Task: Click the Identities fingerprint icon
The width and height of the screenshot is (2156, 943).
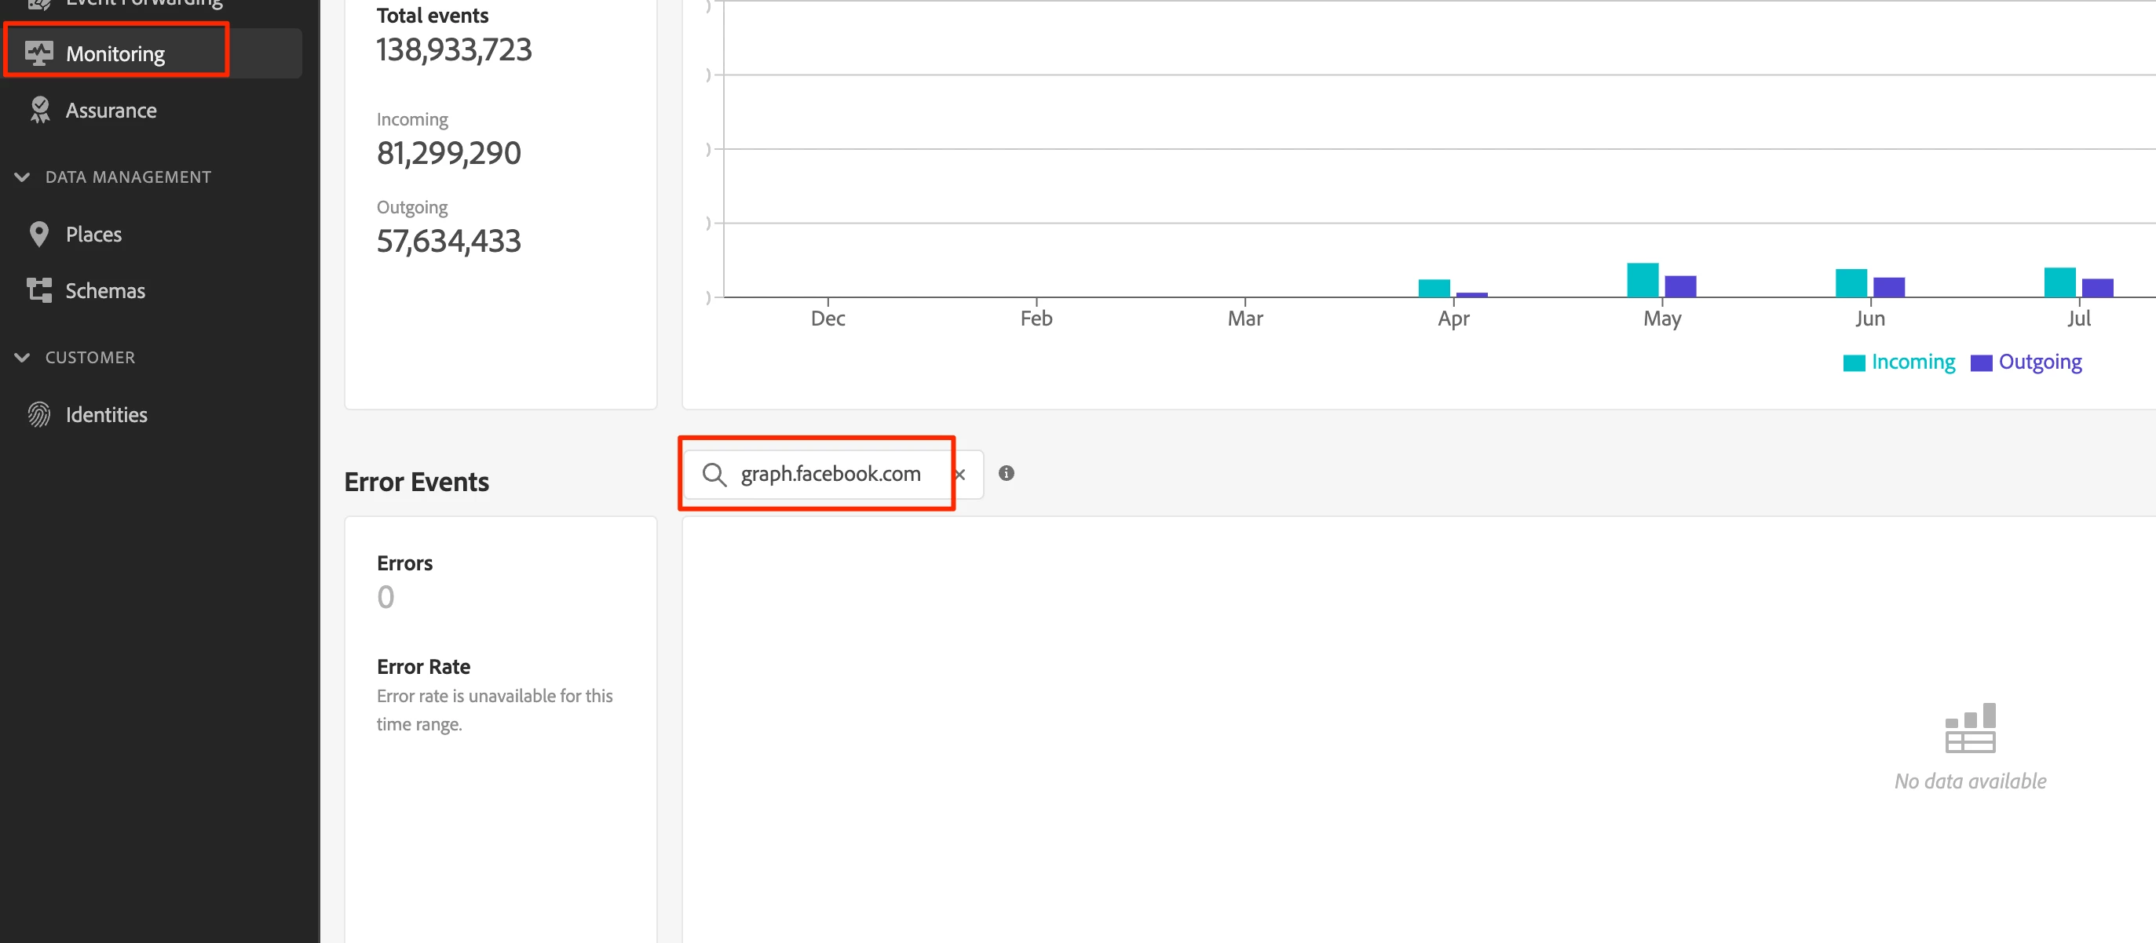Action: (x=38, y=415)
